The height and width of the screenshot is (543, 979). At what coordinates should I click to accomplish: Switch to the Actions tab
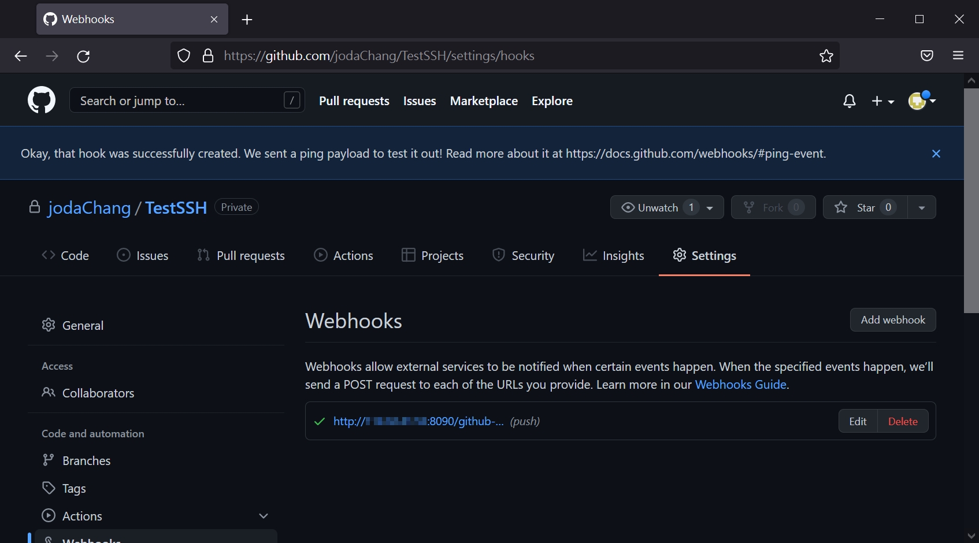[x=343, y=255]
